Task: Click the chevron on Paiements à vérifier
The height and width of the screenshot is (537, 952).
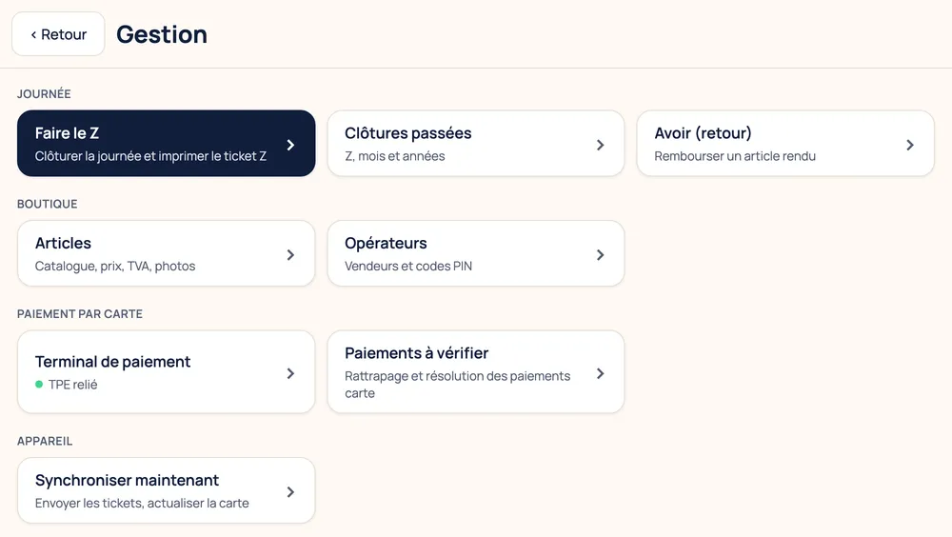Action: tap(600, 373)
